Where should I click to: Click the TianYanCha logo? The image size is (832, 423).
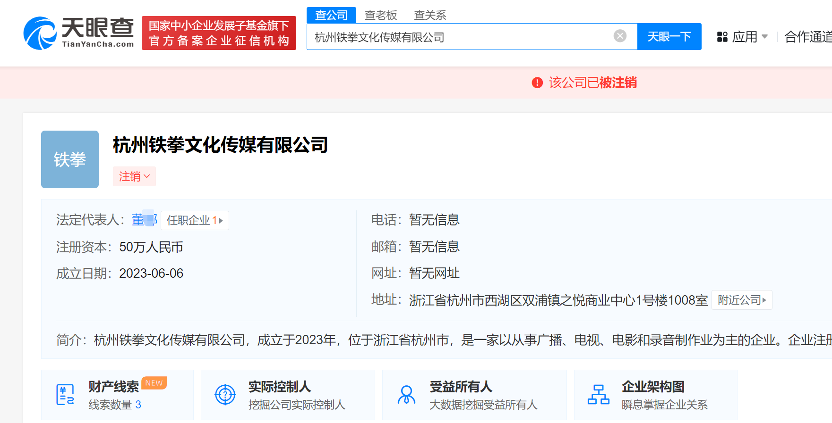pyautogui.click(x=79, y=33)
